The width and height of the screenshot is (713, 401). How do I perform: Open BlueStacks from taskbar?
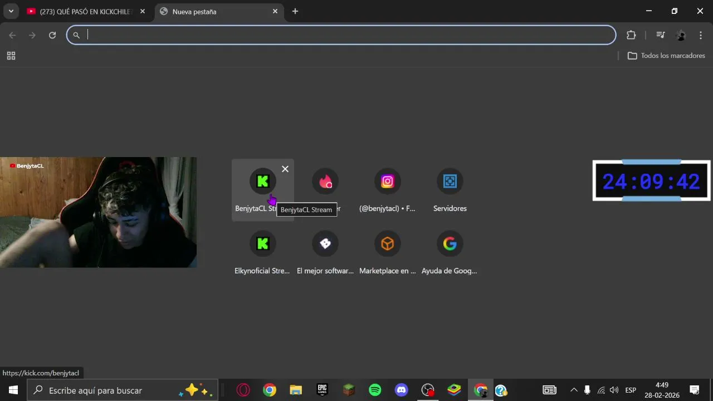(x=455, y=390)
